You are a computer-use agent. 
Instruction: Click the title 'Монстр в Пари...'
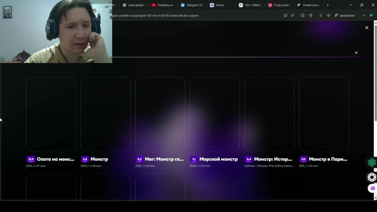click(328, 159)
